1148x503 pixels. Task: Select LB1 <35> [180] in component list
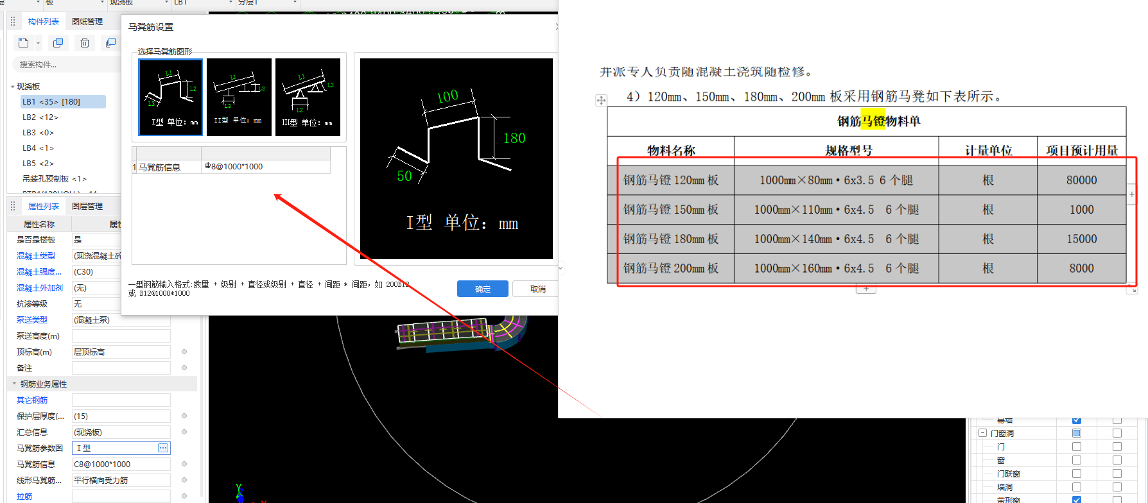point(63,101)
